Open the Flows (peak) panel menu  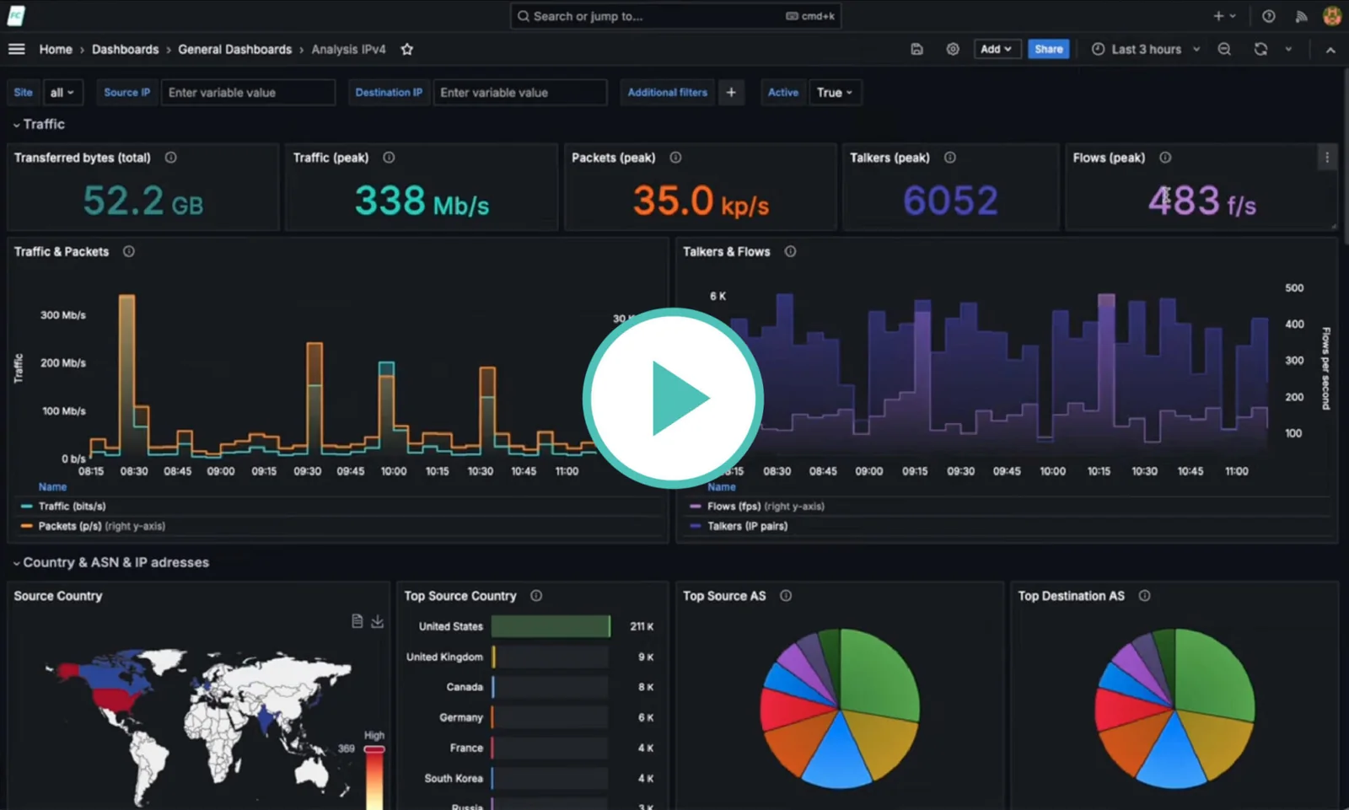click(1327, 158)
